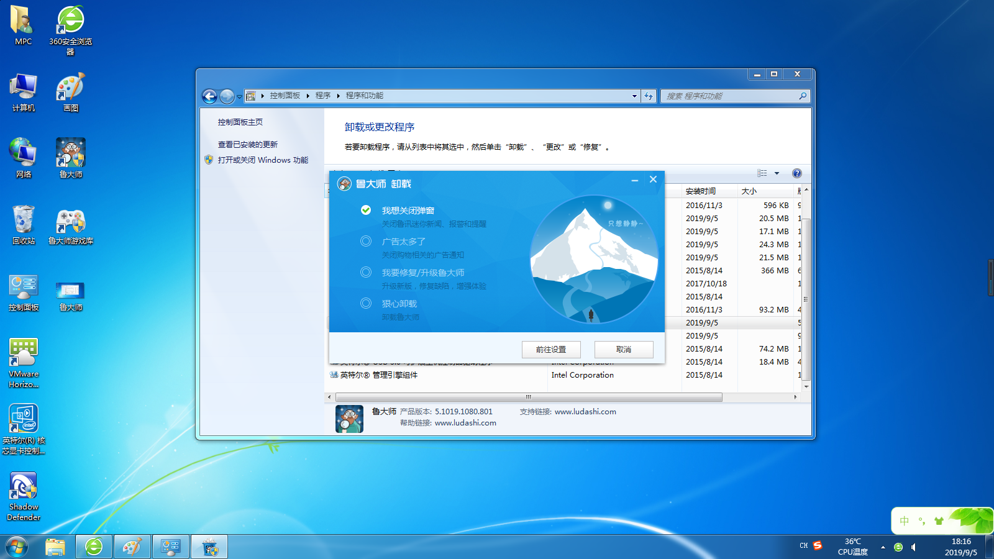Image resolution: width=994 pixels, height=559 pixels.
Task: Click 360 browser taskbar button
Action: click(x=94, y=547)
